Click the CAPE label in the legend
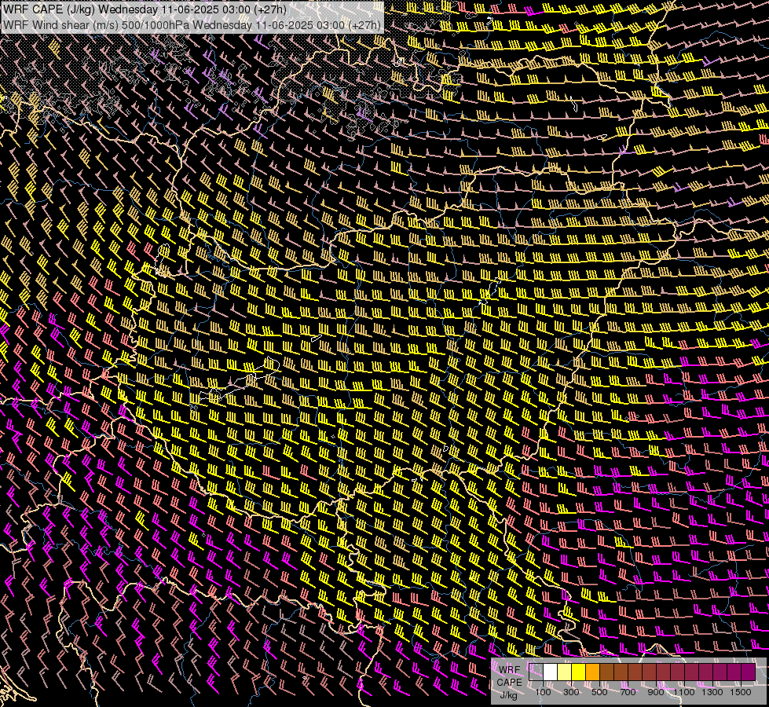 click(509, 683)
